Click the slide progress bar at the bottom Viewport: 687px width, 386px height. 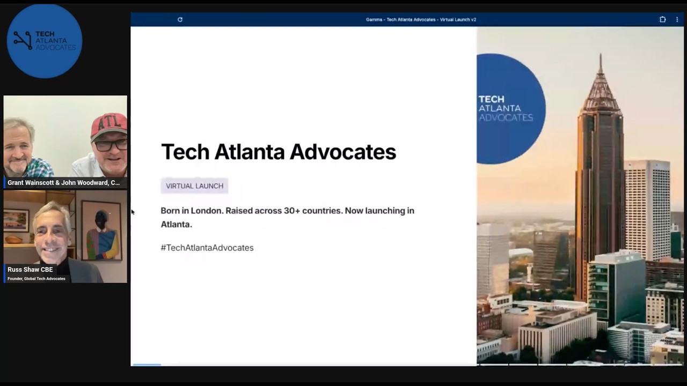[407, 365]
